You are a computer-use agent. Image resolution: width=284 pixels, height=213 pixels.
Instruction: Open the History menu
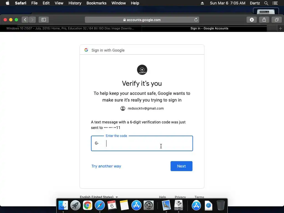click(75, 3)
